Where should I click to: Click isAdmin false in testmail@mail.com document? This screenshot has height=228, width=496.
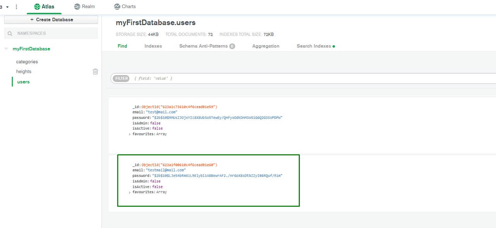(x=155, y=181)
